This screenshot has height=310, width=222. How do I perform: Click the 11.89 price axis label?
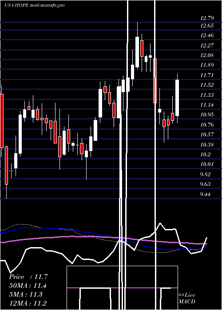point(207,65)
